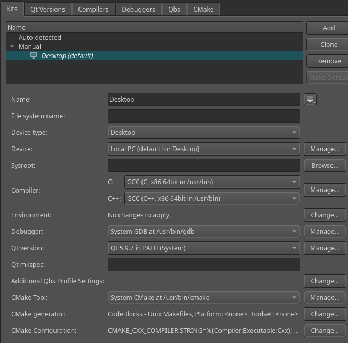Click the Add kit button
The image size is (348, 343).
[328, 28]
